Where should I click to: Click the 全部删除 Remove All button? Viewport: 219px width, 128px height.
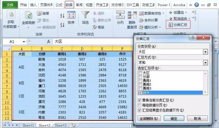tap(149, 118)
